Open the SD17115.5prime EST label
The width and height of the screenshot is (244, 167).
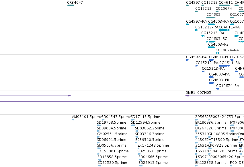click(x=145, y=117)
